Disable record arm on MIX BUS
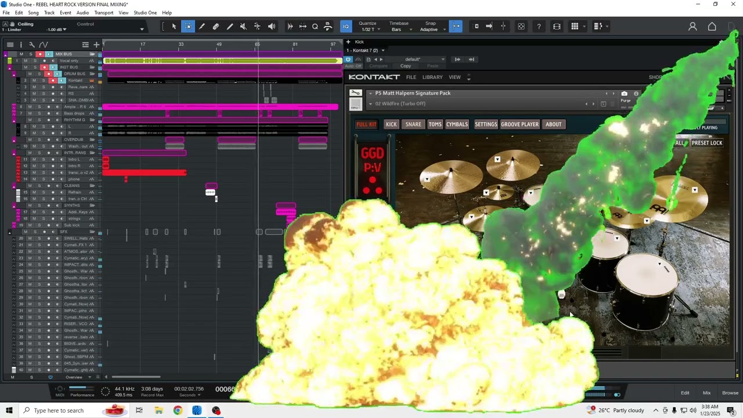 tap(39, 54)
